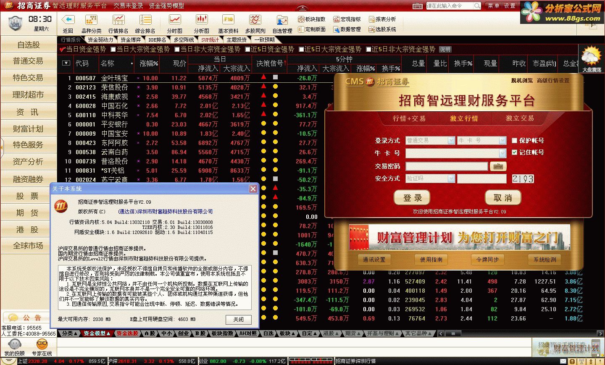605x365 pixels.
Task: Open 专家在线 expert icon
Action: click(42, 344)
